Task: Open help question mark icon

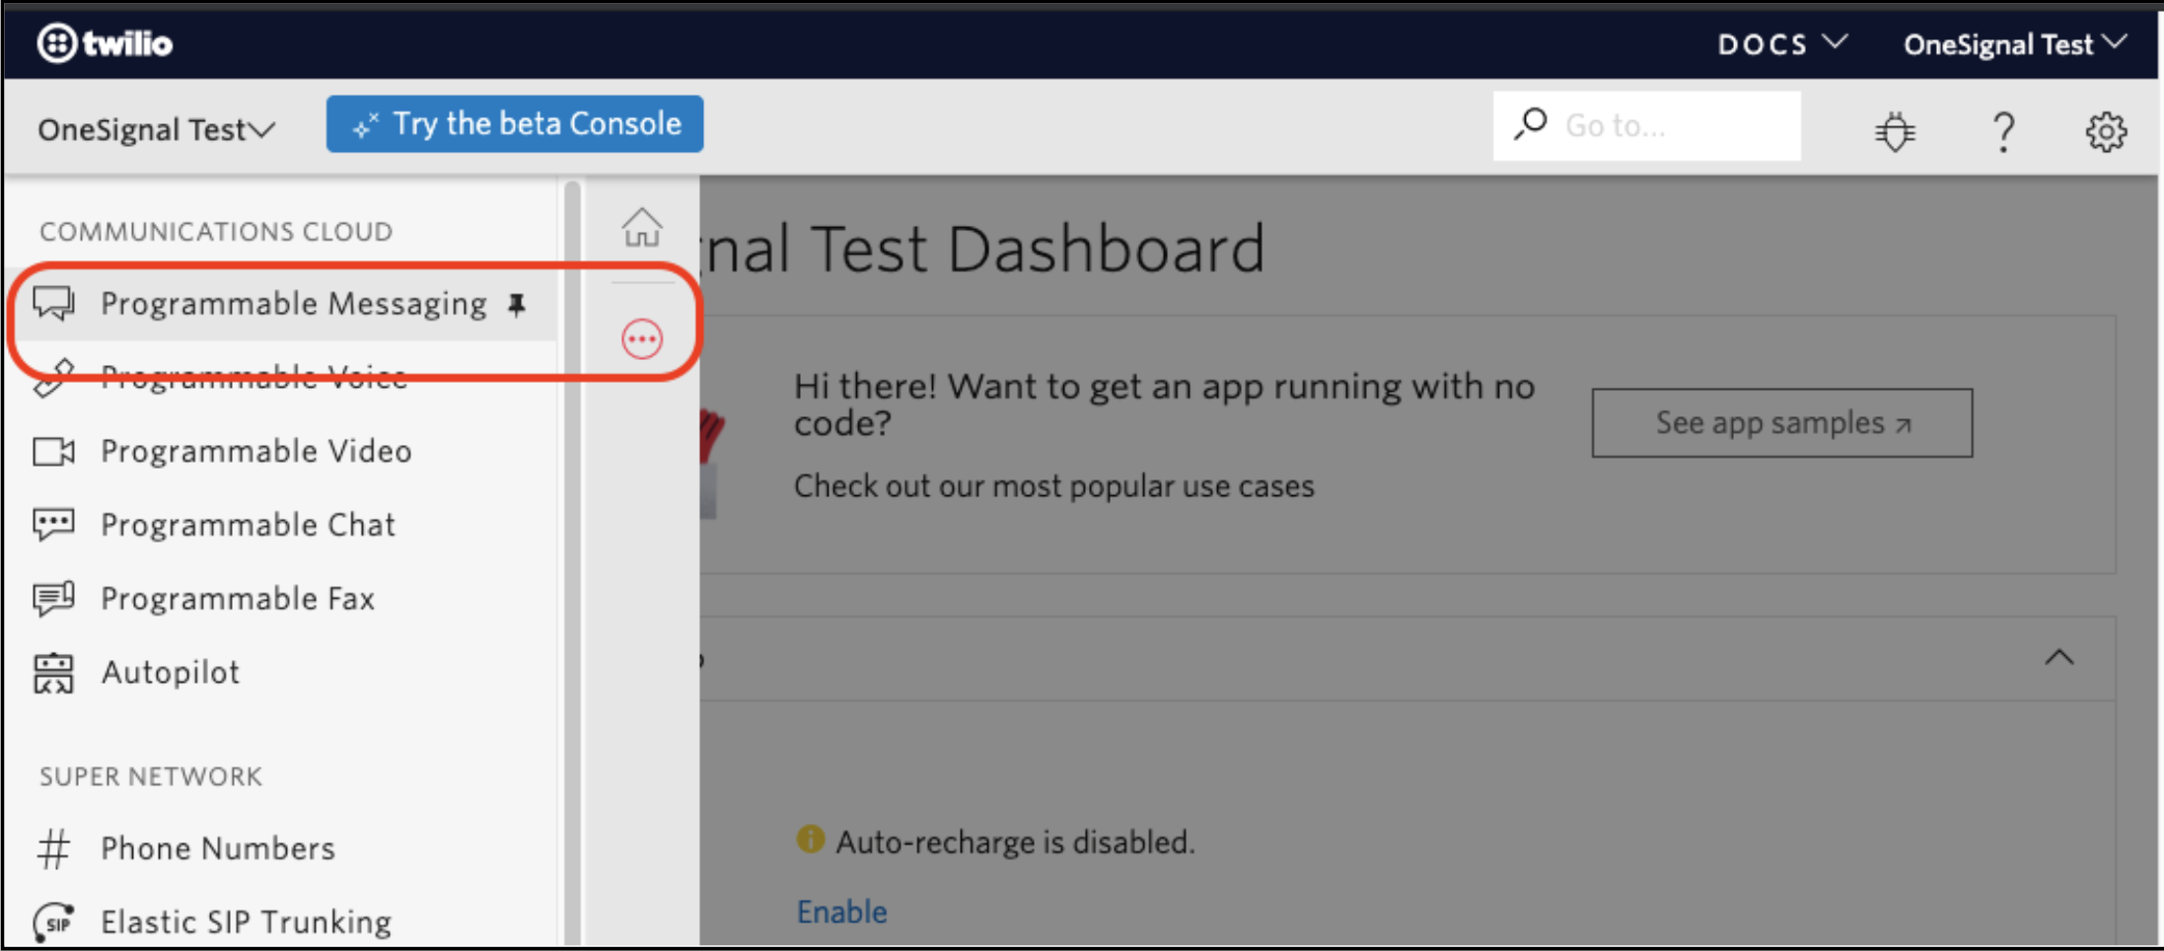Action: coord(2002,131)
